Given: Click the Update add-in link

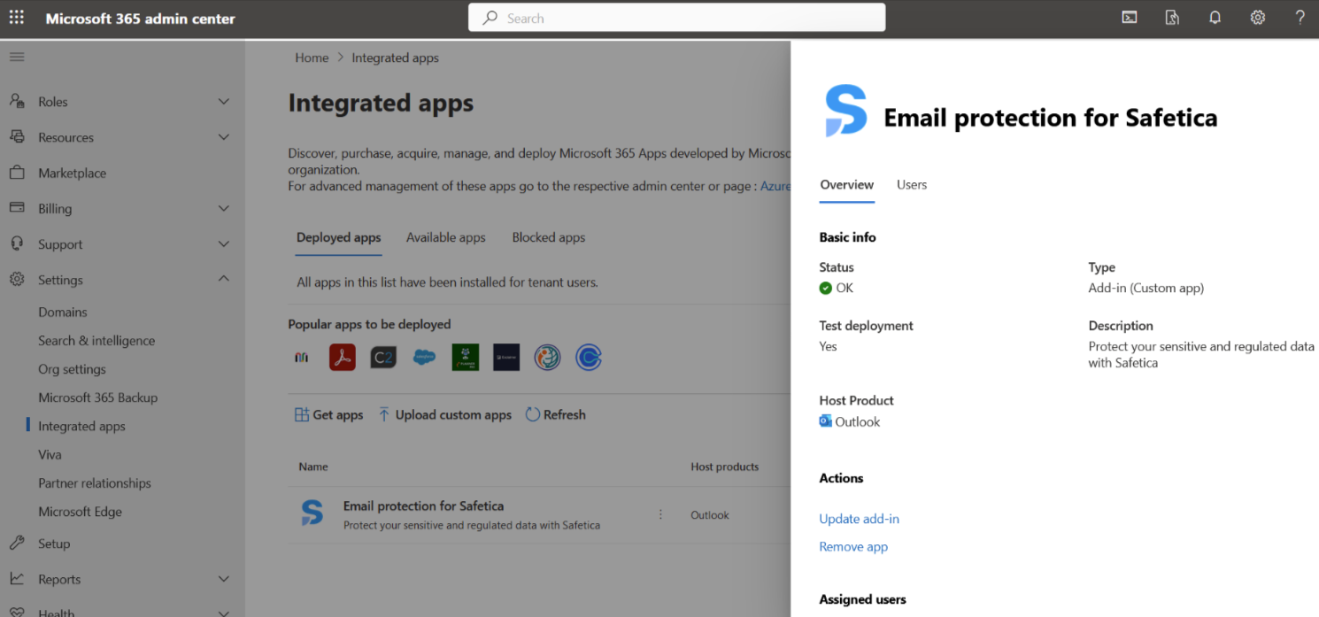Looking at the screenshot, I should [x=859, y=518].
